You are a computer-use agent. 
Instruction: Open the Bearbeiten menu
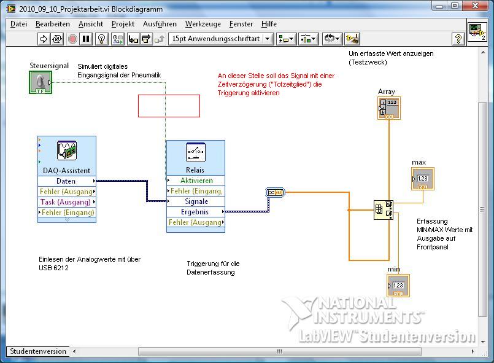click(53, 24)
